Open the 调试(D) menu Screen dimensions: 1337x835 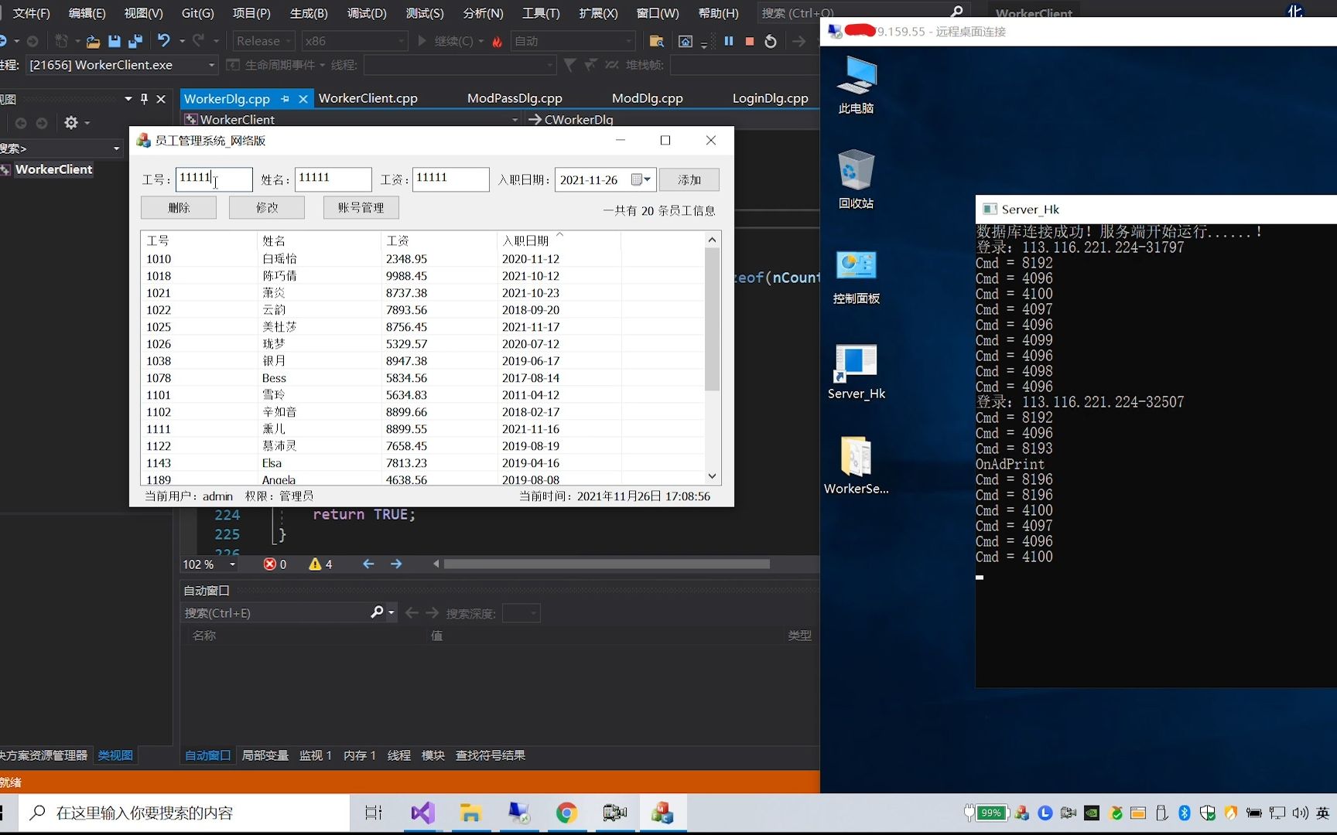click(367, 13)
